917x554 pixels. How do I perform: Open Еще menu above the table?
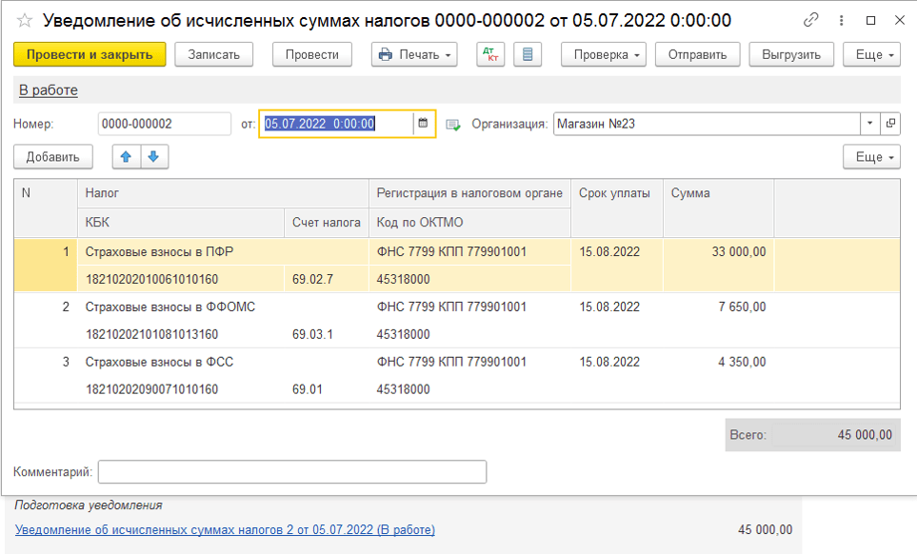[870, 155]
